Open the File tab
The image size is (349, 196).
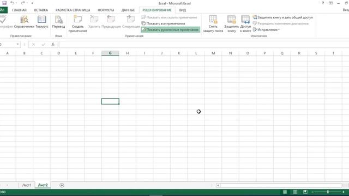3,10
